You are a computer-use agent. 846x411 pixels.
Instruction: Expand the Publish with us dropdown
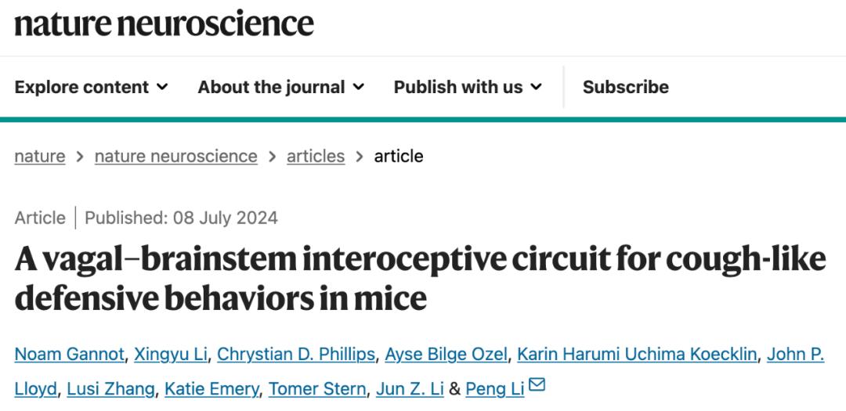click(468, 87)
